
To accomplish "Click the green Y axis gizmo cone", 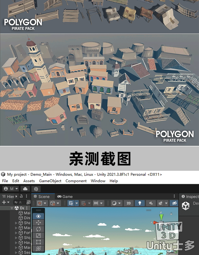I will coord(161,217).
